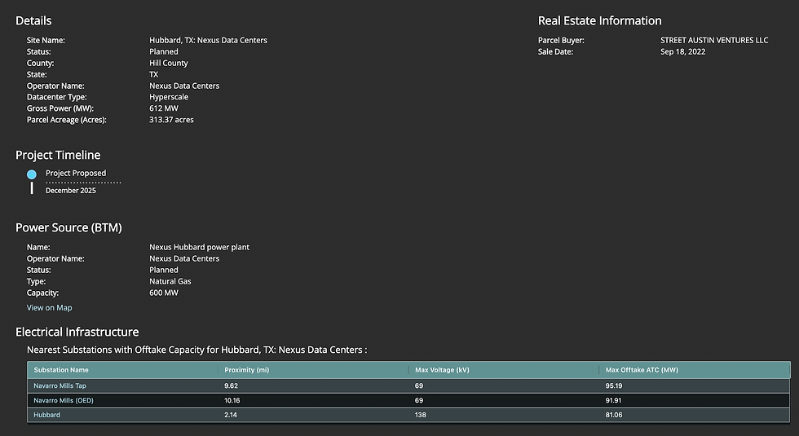
Task: Select the Project Proposed label
Action: [x=76, y=173]
